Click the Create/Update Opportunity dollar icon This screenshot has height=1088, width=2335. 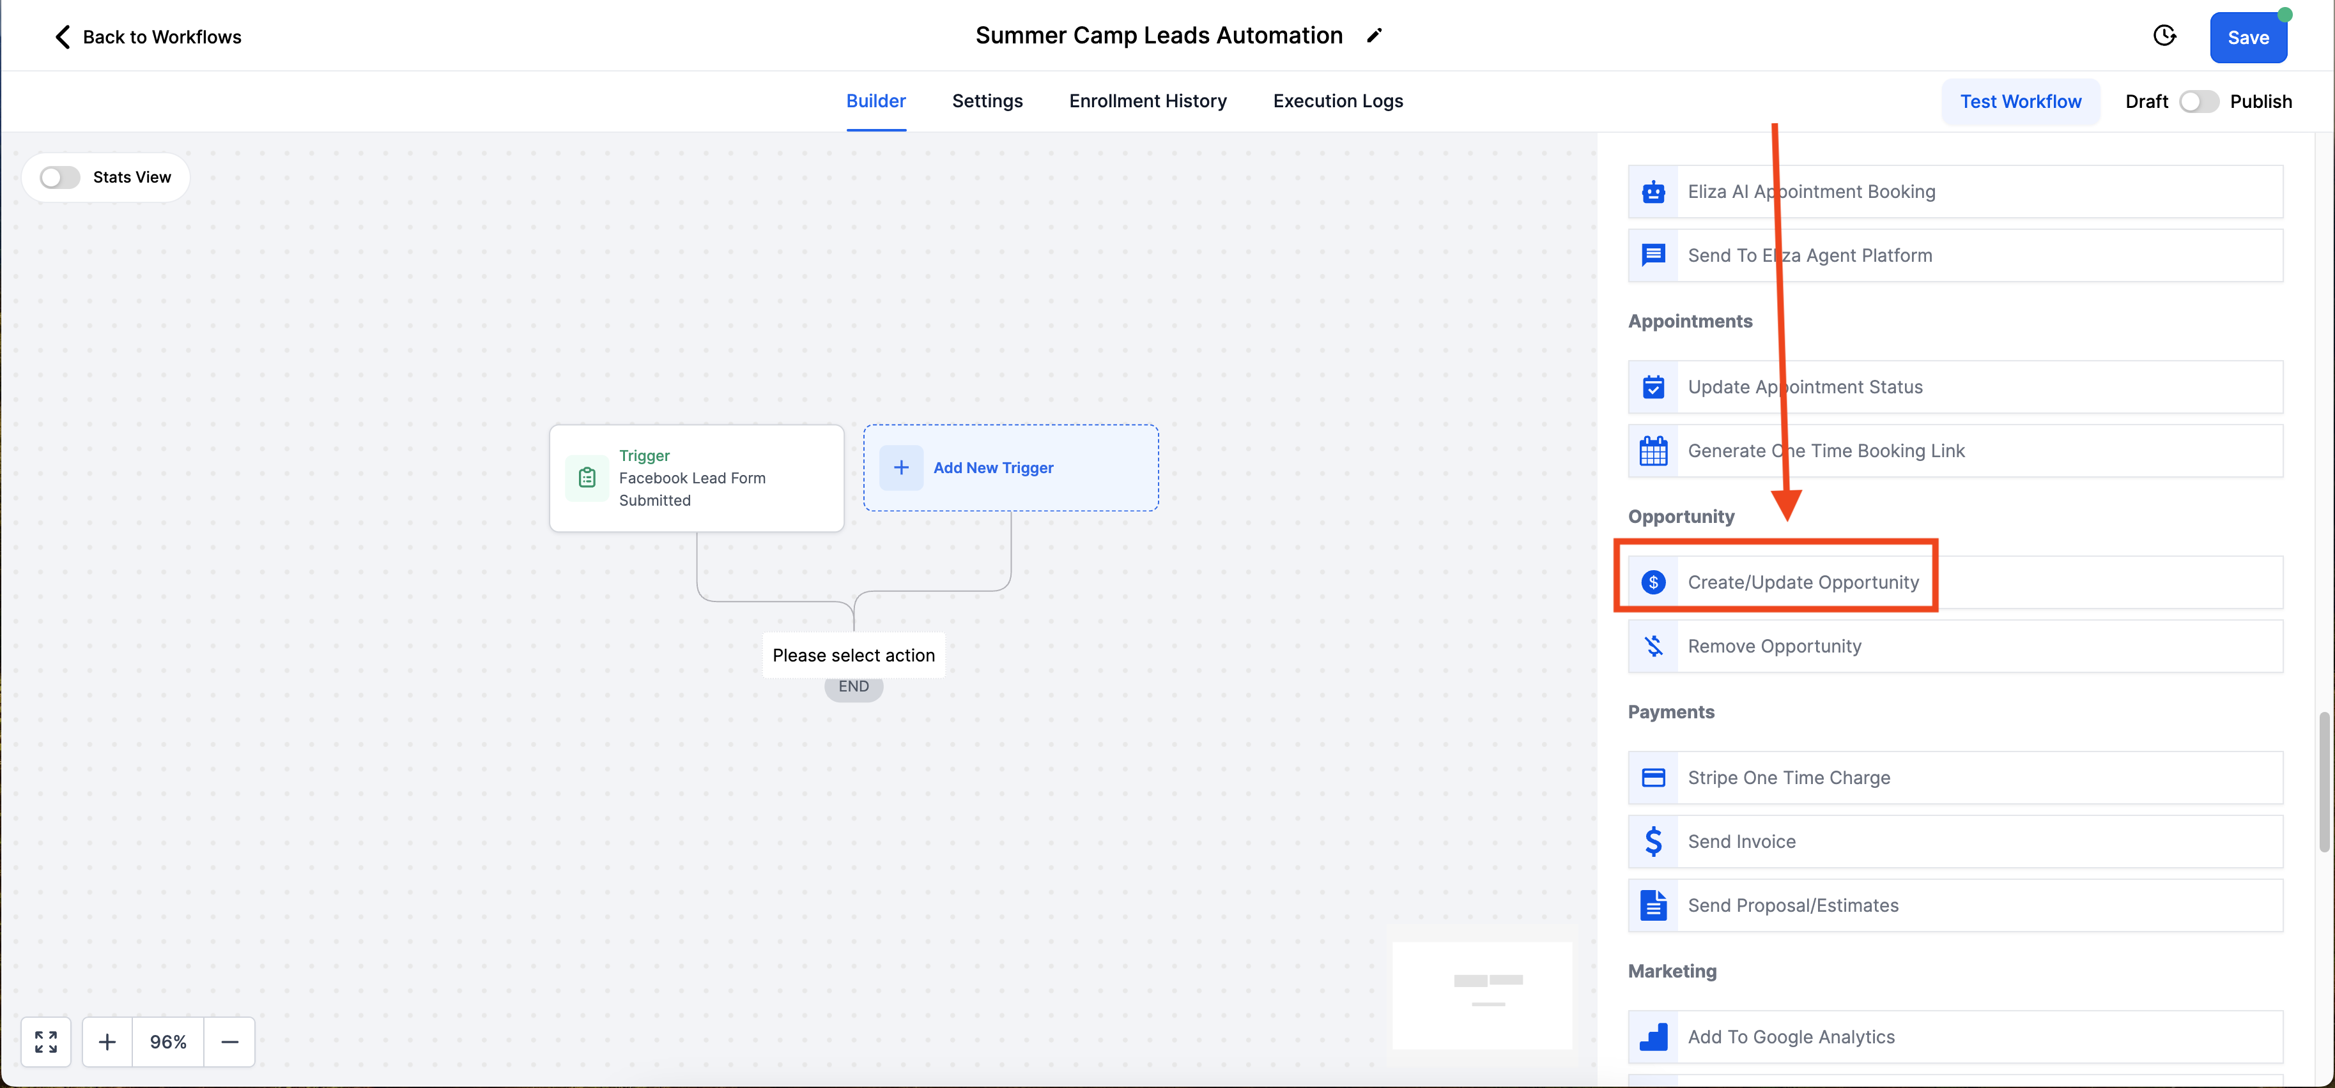[x=1653, y=582]
